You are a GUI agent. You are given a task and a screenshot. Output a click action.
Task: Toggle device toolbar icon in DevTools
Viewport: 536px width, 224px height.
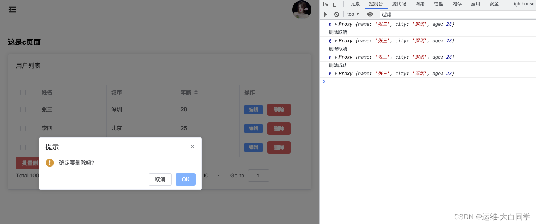click(336, 4)
